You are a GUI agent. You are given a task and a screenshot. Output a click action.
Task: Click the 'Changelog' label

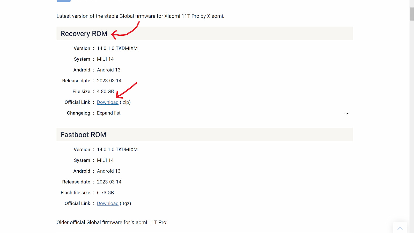pos(78,113)
